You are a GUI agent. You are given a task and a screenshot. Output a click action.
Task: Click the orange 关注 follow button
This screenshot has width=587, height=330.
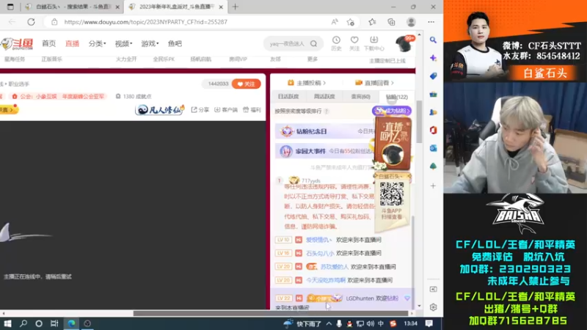pos(247,84)
